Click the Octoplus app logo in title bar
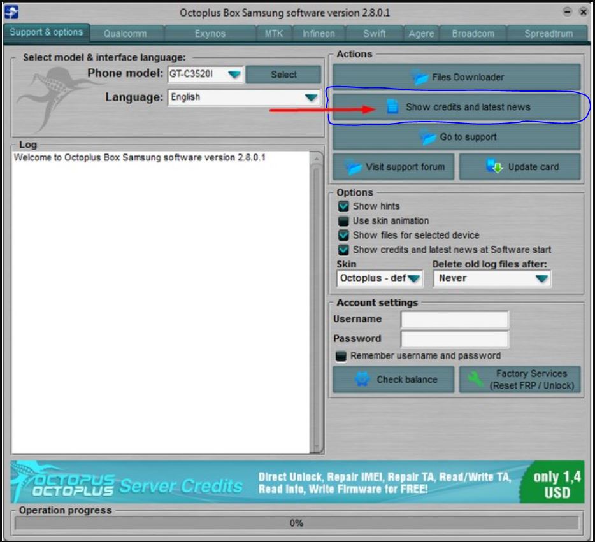Viewport: 595px width, 542px height. [x=11, y=12]
